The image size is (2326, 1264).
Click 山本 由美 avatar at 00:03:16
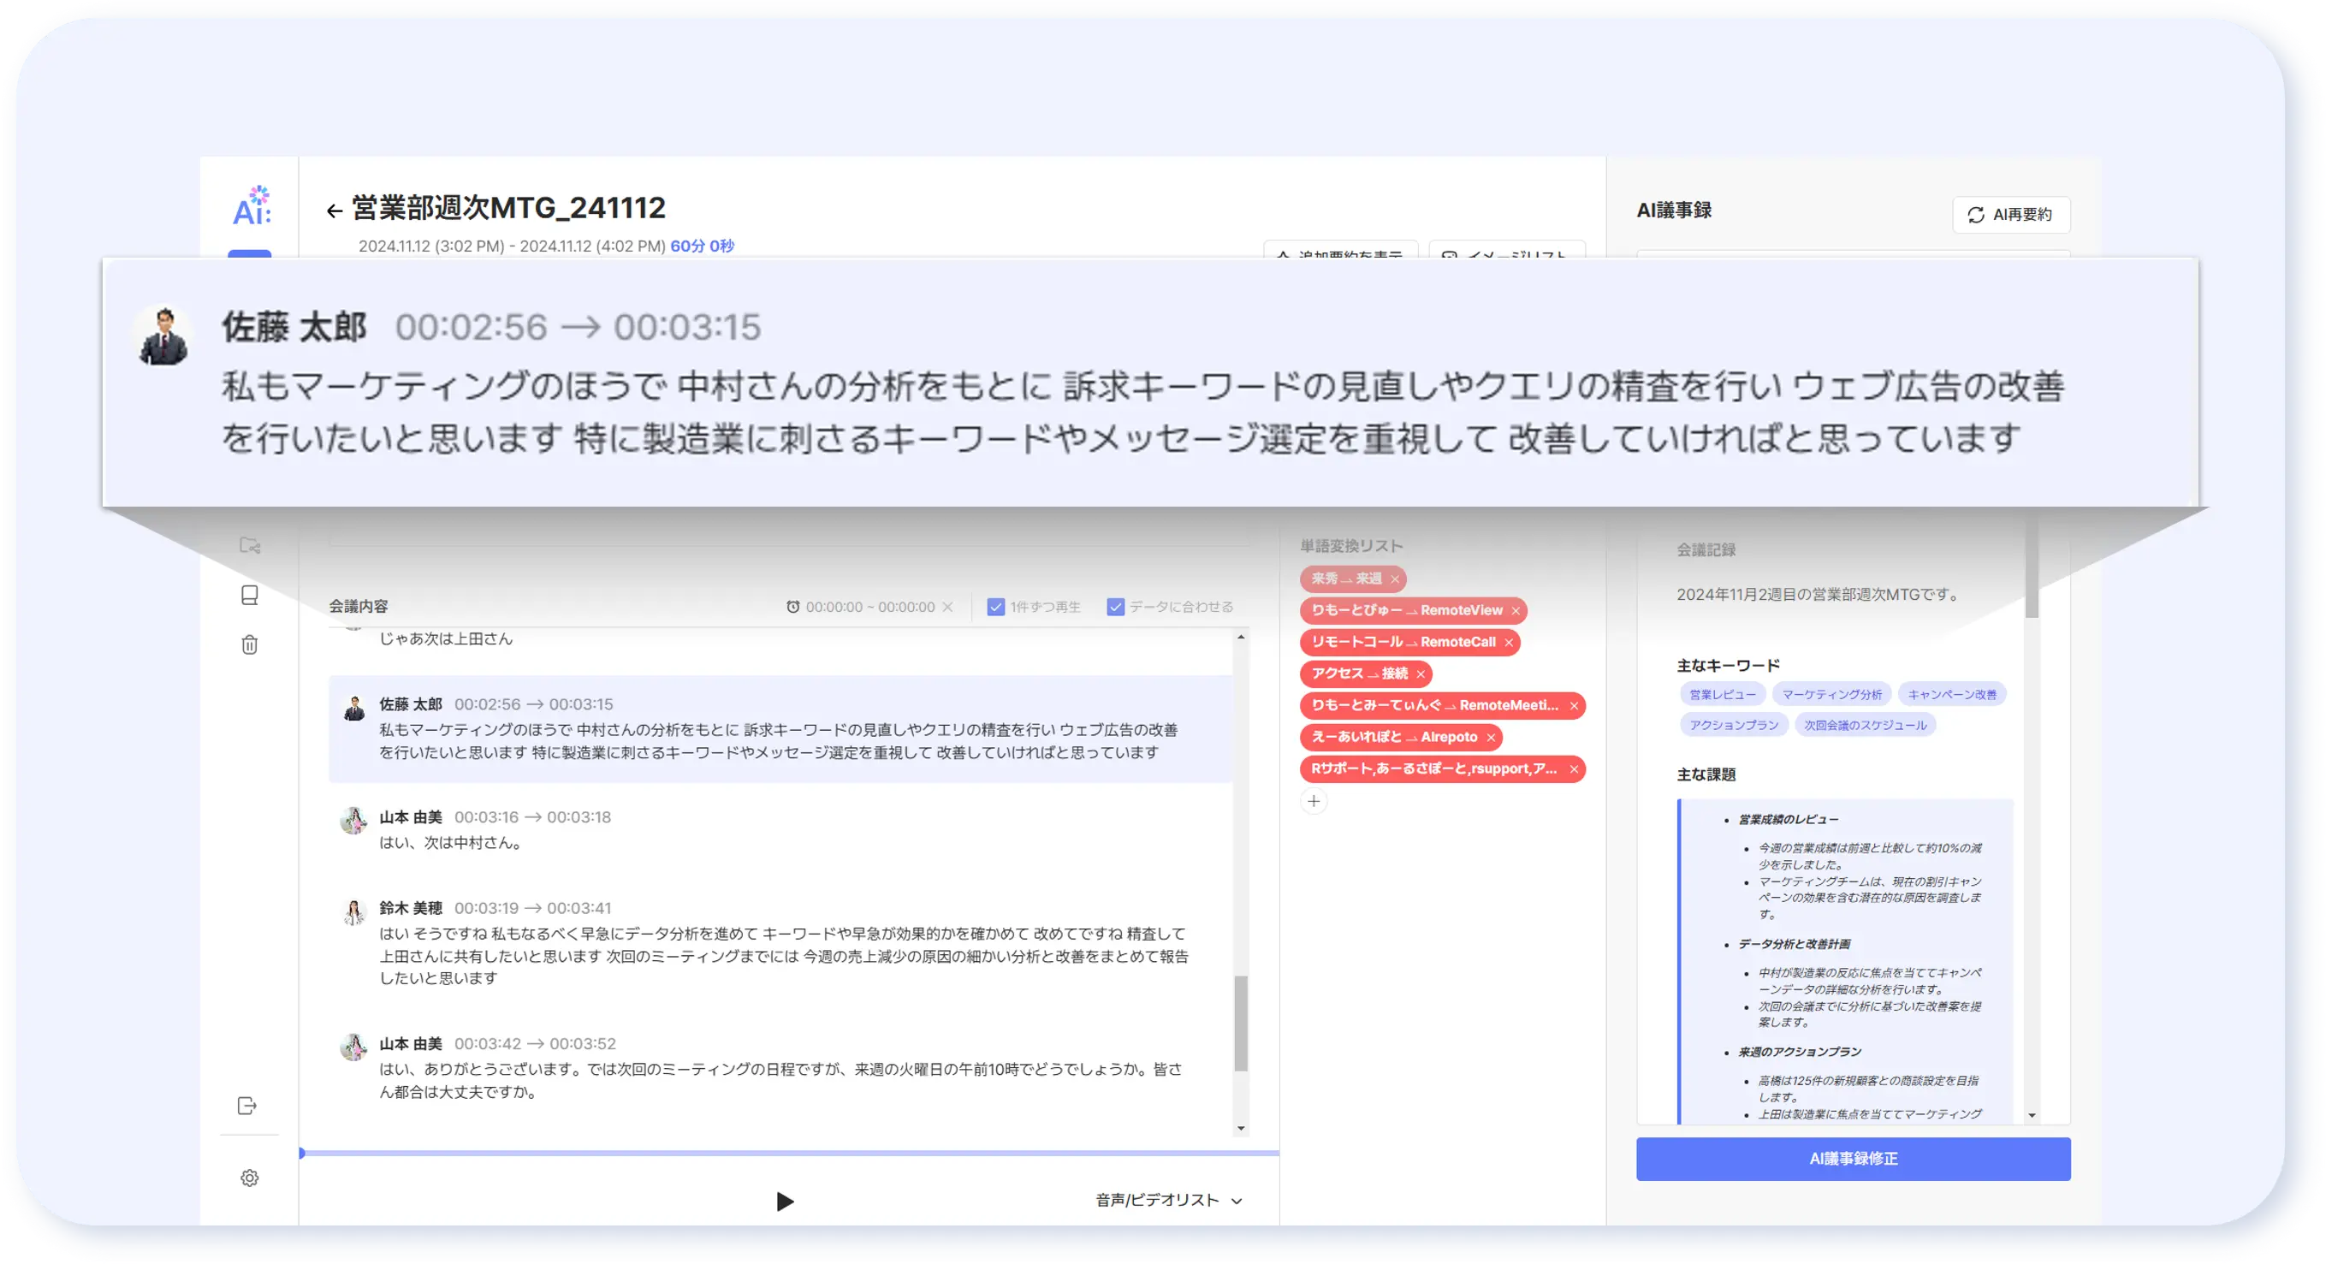coord(354,820)
